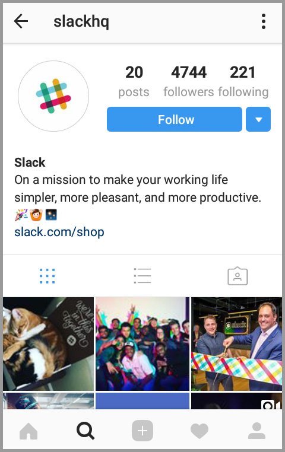285x452 pixels.
Task: Follow the slackhq account
Action: coord(175,119)
